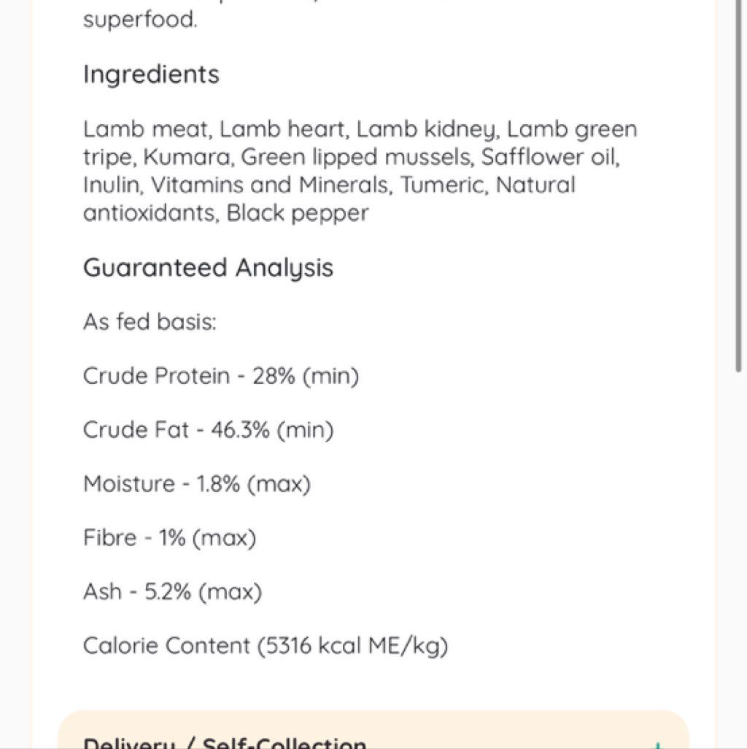Click Black pepper in ingredients list
Image resolution: width=747 pixels, height=749 pixels.
pyautogui.click(x=298, y=213)
